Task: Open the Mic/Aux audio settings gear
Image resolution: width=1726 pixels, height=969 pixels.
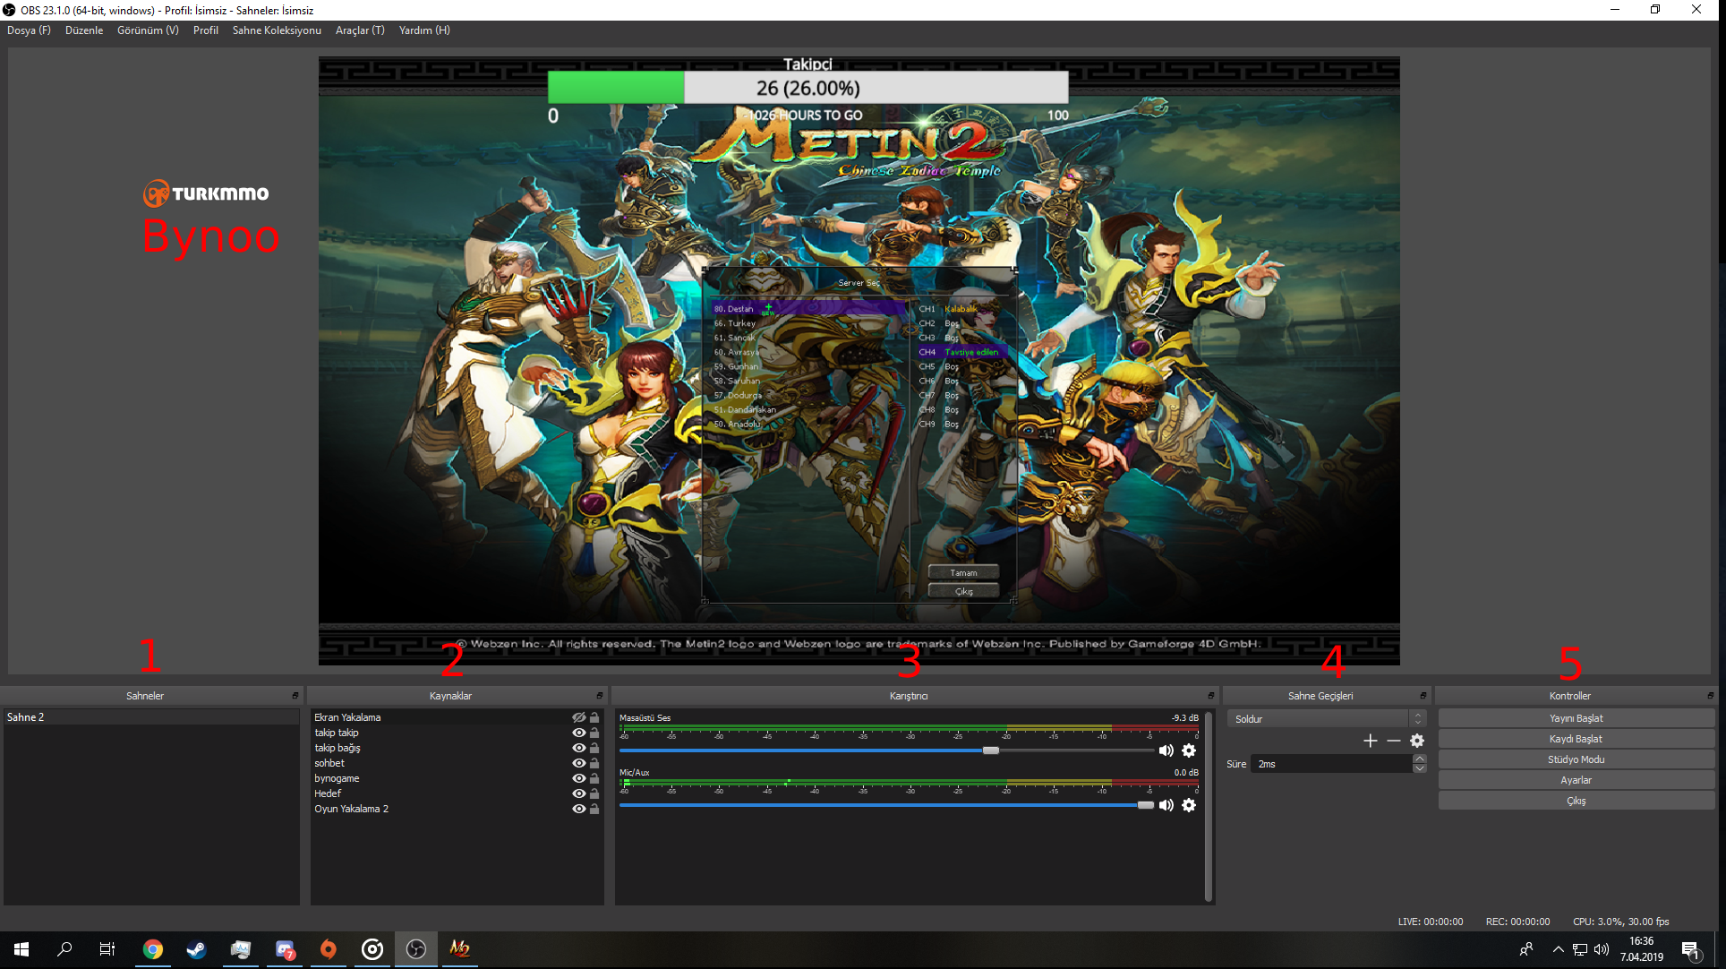Action: (1189, 805)
